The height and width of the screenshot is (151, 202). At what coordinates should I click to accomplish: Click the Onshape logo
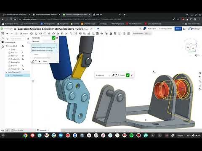(x=6, y=29)
